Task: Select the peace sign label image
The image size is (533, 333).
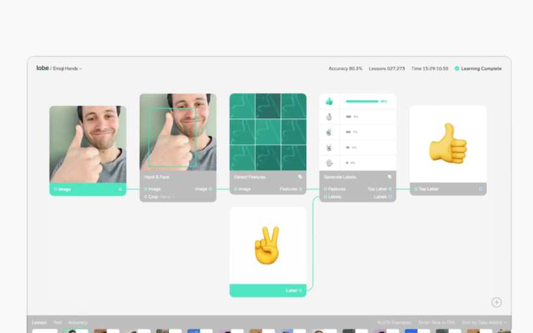Action: pos(267,246)
